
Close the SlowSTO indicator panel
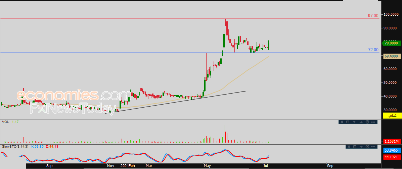348,147
